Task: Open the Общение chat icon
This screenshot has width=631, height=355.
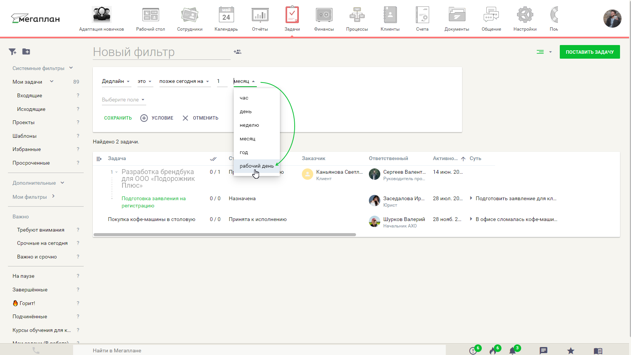Action: tap(491, 15)
